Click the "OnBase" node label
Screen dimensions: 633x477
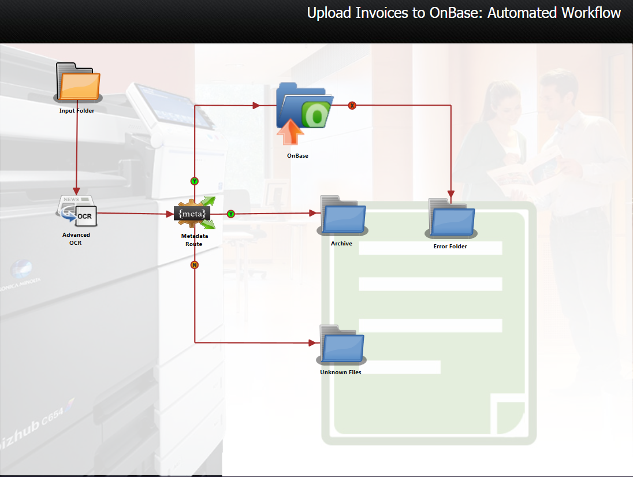tap(297, 156)
